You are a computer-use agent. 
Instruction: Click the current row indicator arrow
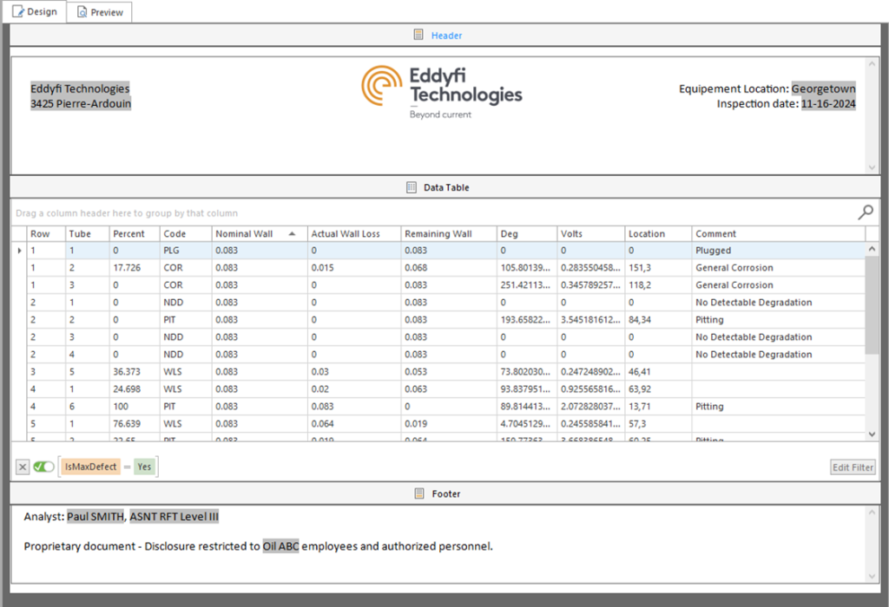[19, 251]
